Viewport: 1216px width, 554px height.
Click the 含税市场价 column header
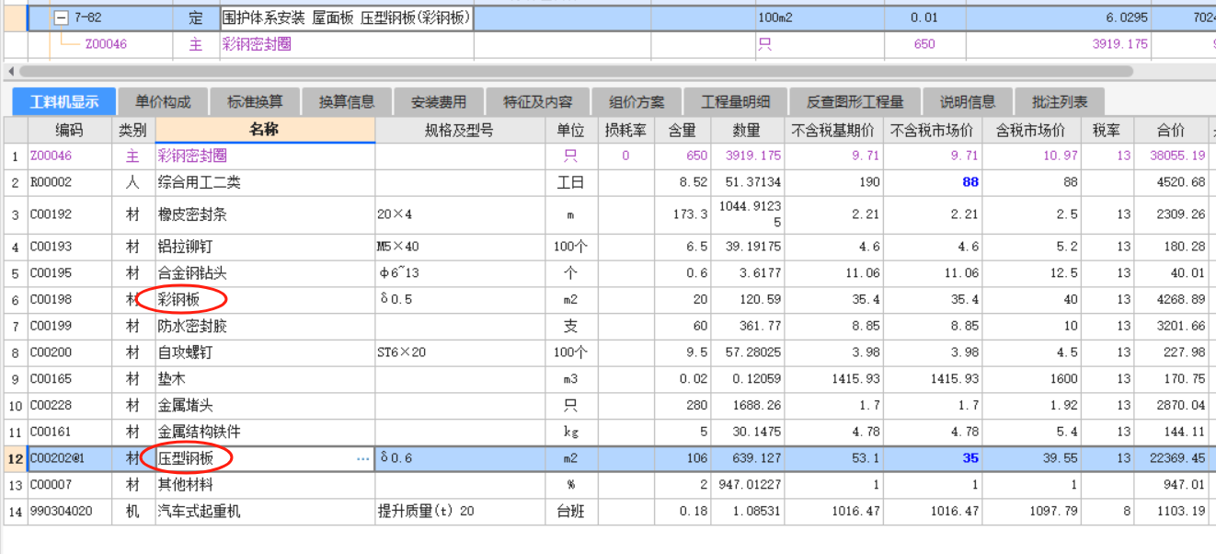click(1031, 130)
